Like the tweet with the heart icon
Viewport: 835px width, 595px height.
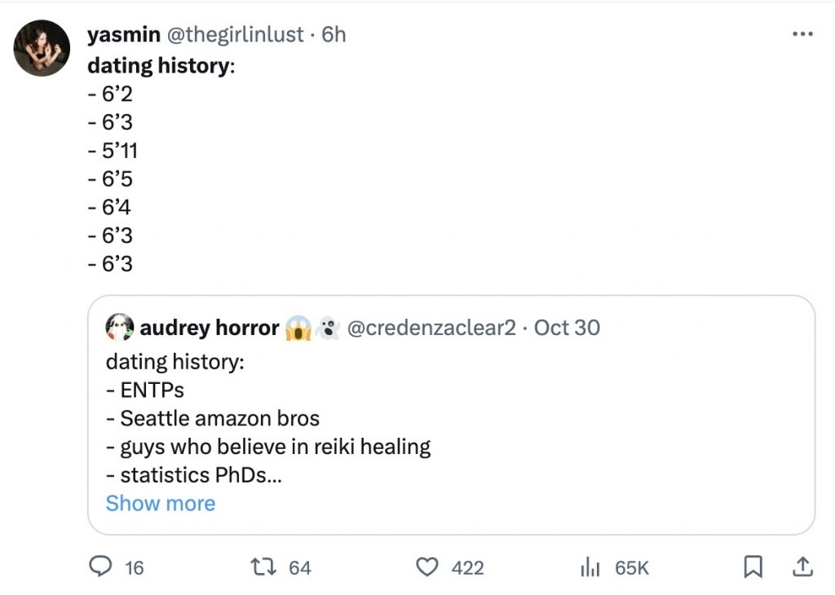pos(427,566)
